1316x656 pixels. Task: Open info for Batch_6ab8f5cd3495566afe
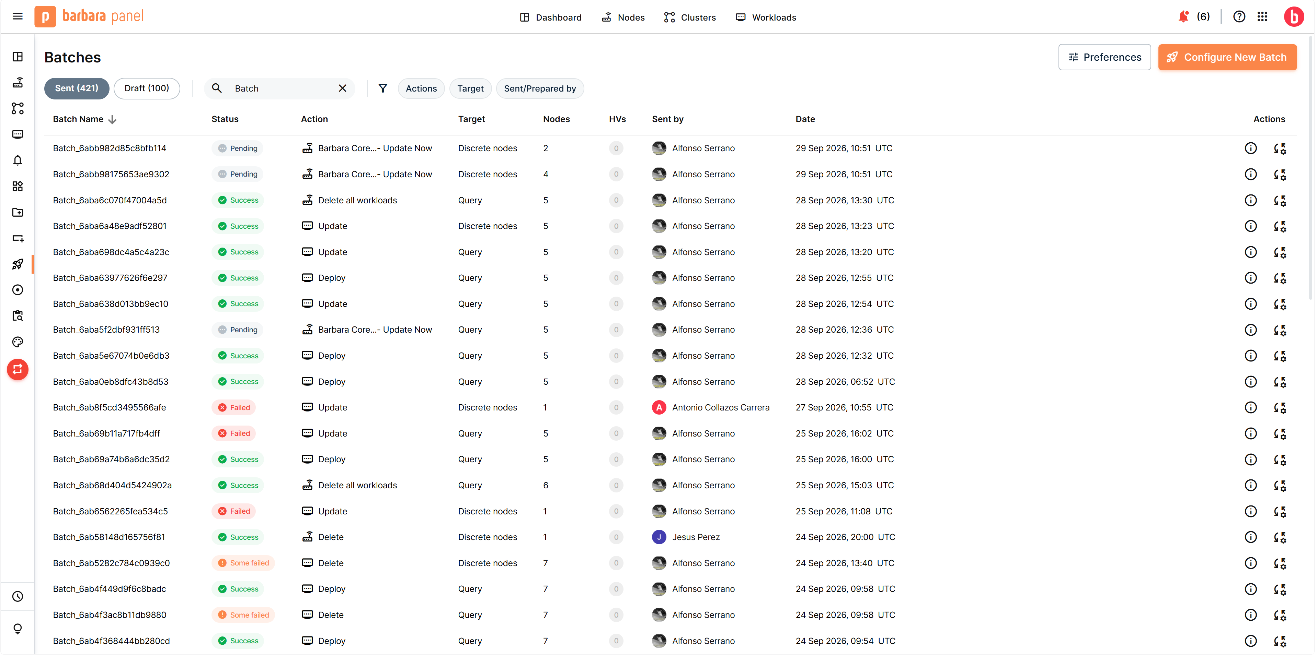click(x=1250, y=408)
